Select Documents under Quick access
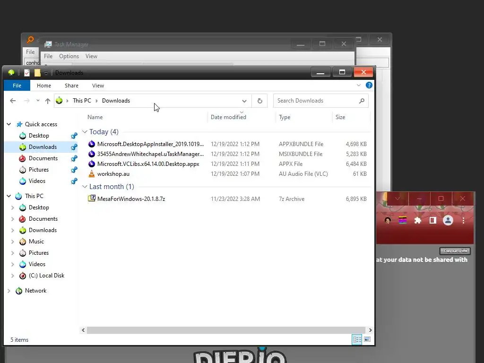This screenshot has height=363, width=484. tap(43, 158)
